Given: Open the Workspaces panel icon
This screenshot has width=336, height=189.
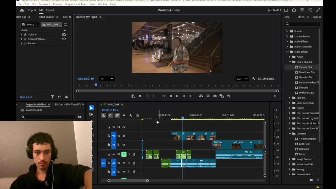Looking at the screenshot, I should point(286,10).
